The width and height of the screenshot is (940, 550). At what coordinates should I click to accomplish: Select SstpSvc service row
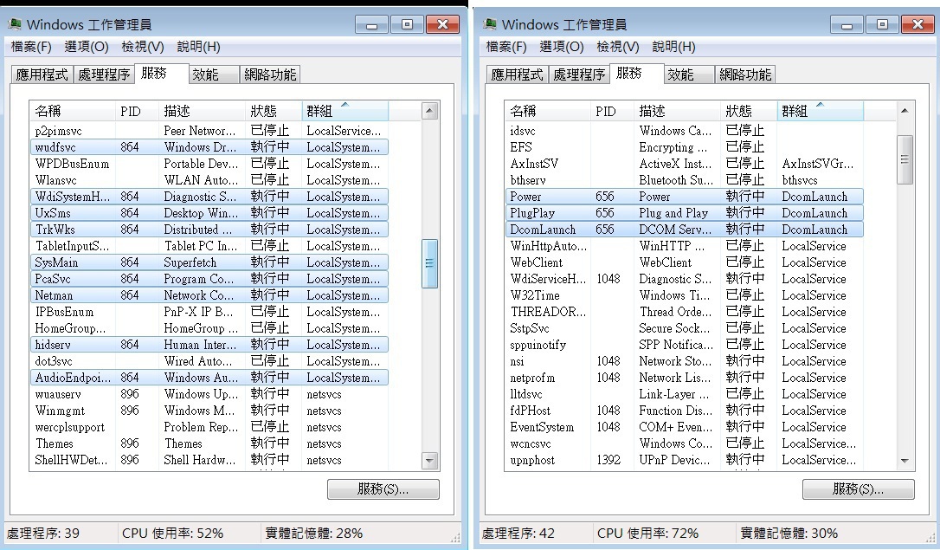(685, 328)
